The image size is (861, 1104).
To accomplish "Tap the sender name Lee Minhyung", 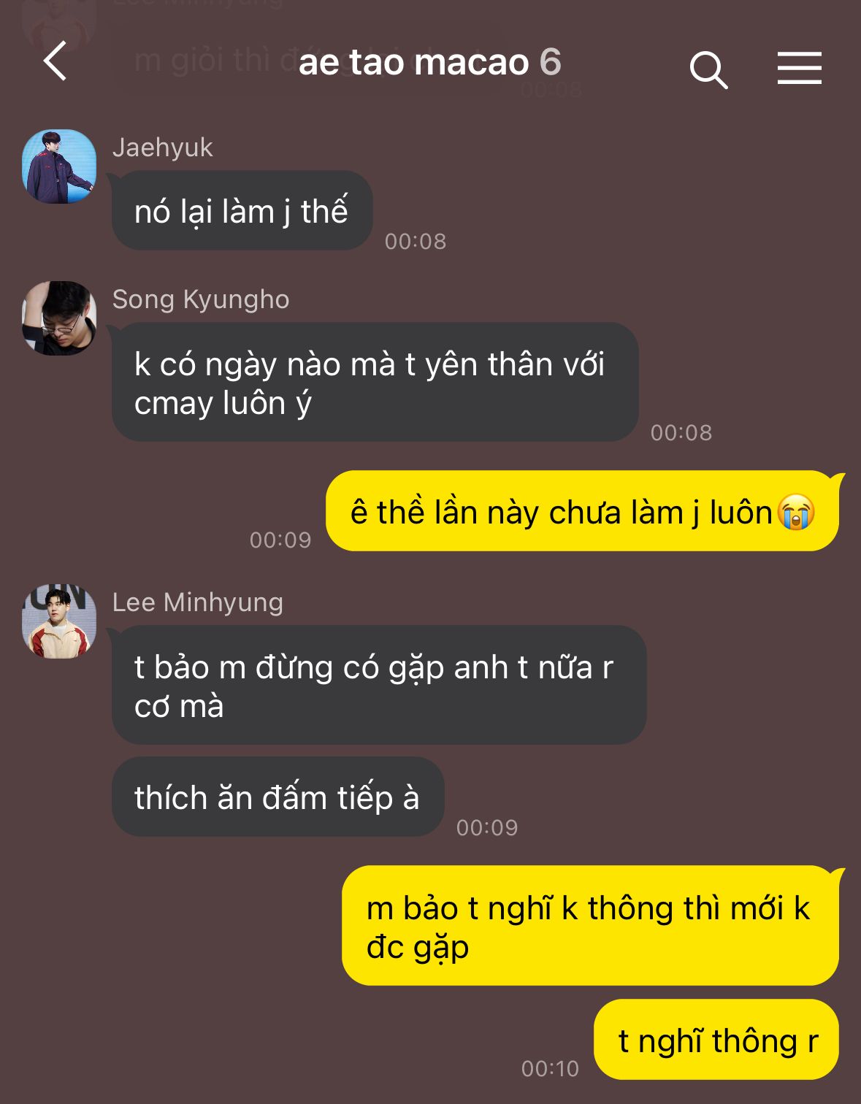I will pos(198,602).
